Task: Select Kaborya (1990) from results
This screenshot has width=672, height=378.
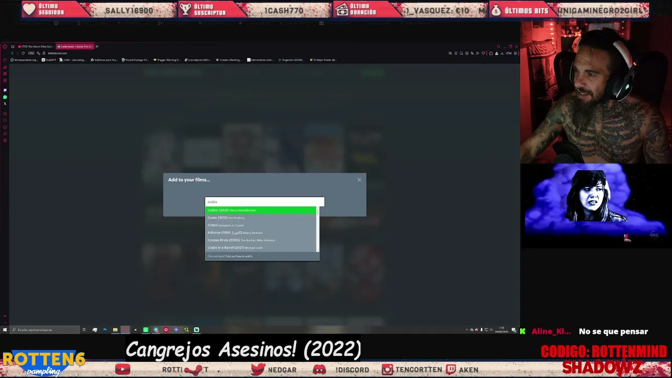Action: coord(261,233)
